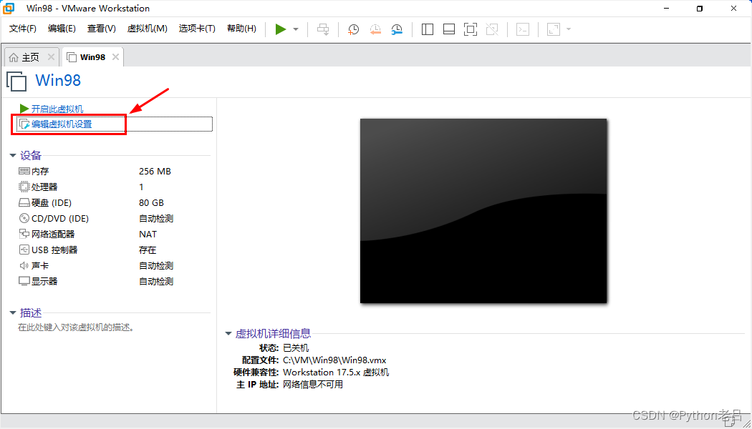Click the NAT network value

tap(148, 234)
